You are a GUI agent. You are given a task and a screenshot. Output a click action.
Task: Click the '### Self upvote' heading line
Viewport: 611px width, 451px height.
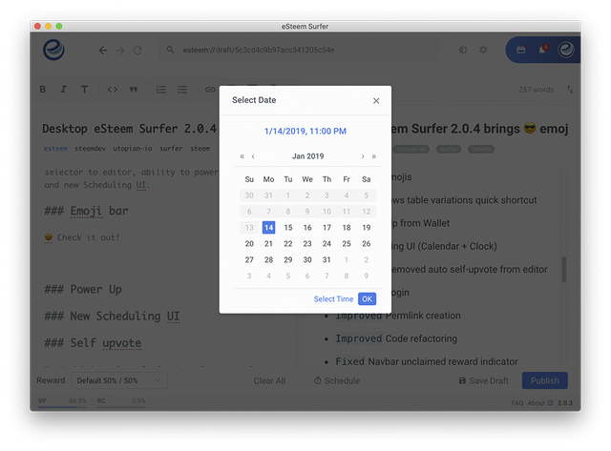pyautogui.click(x=93, y=343)
